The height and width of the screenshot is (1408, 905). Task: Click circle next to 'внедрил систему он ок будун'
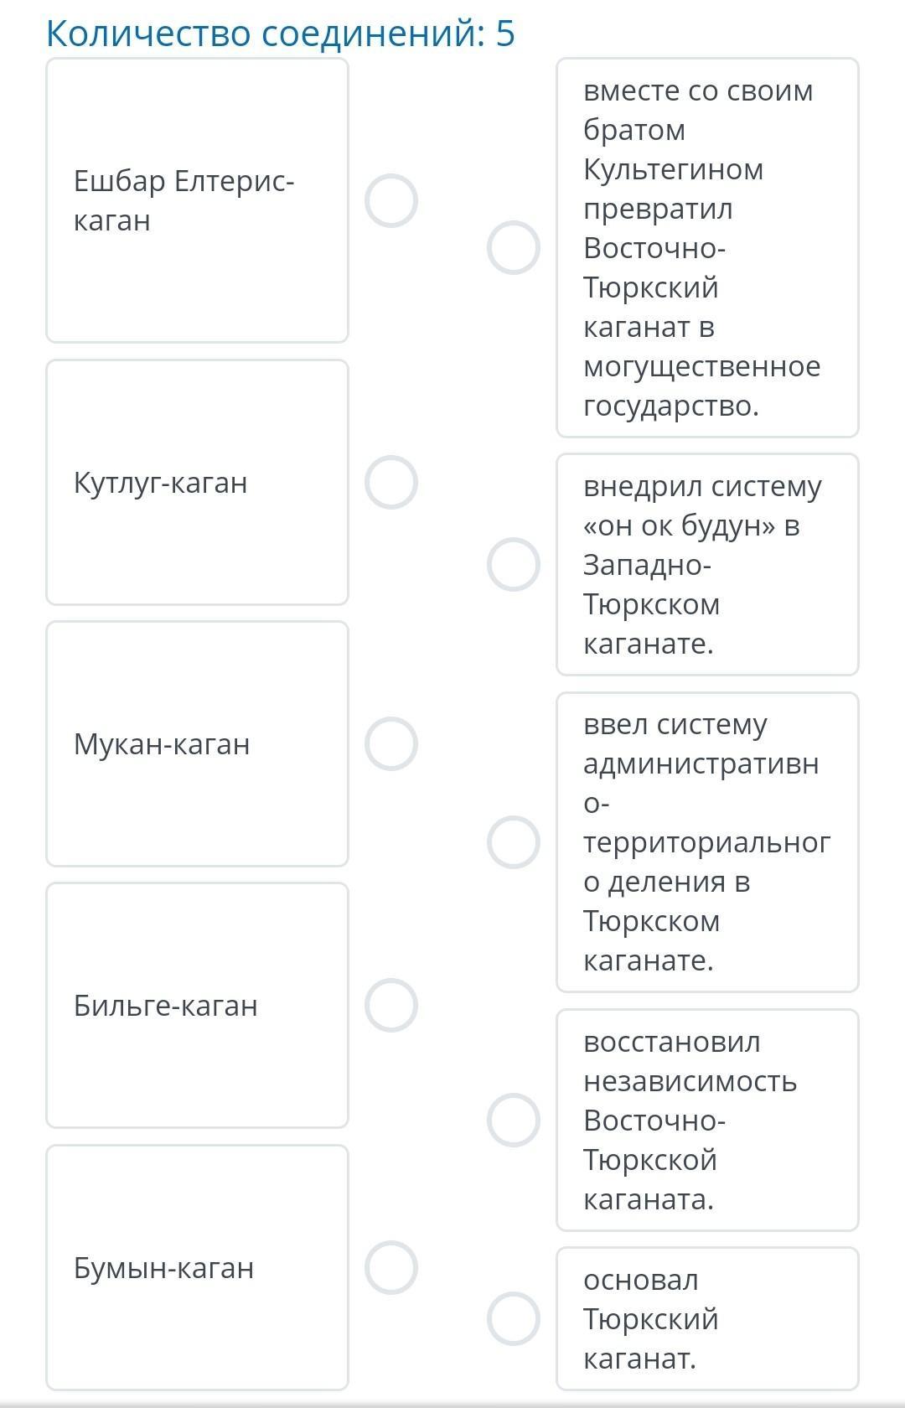click(x=514, y=564)
